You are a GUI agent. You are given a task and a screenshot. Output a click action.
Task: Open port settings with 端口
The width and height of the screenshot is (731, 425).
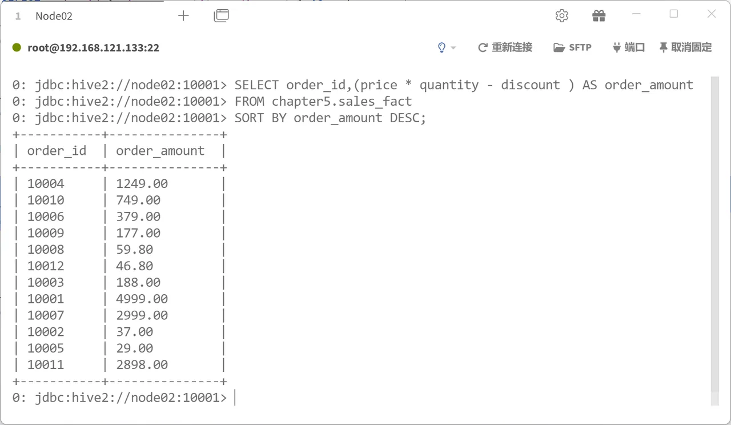click(628, 47)
